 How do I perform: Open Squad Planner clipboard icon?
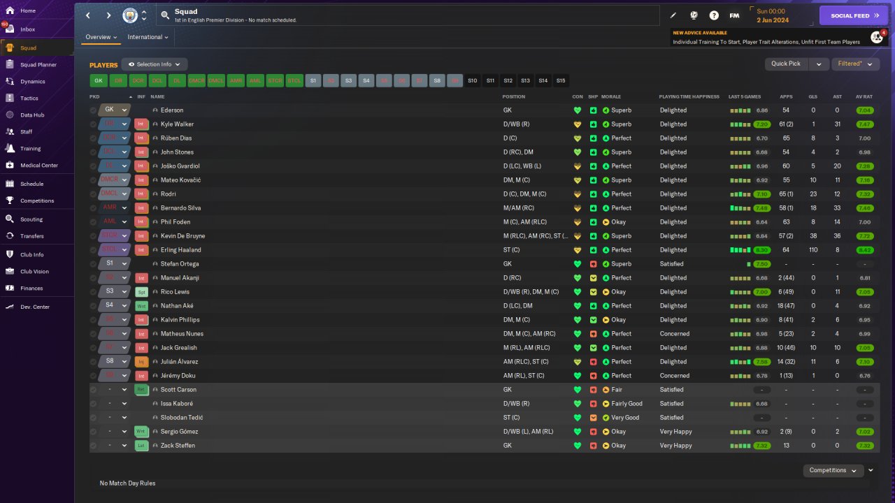(x=10, y=64)
